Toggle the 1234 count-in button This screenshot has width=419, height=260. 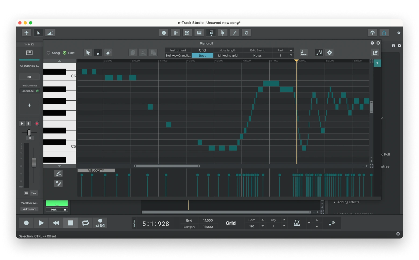click(x=100, y=223)
